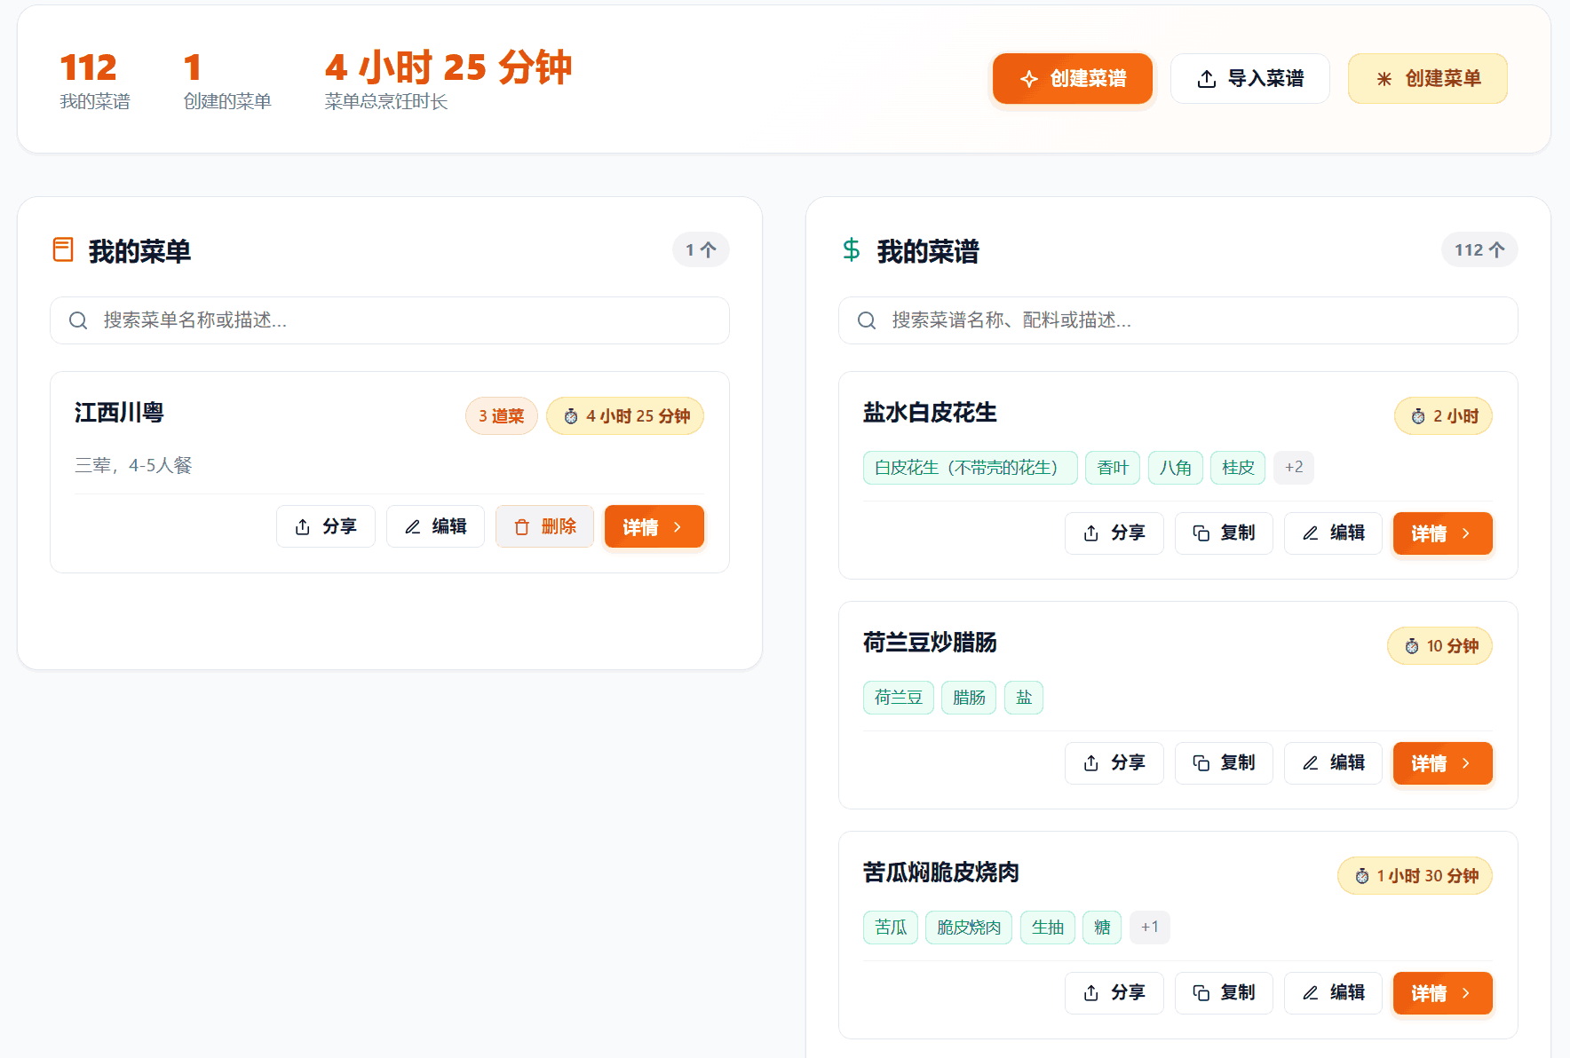Copy the 盐水白皮花生 recipe
The width and height of the screenshot is (1570, 1058).
tap(1224, 533)
